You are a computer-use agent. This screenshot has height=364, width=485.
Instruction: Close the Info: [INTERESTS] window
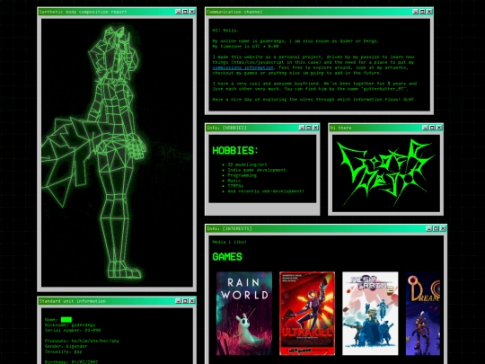[443, 228]
